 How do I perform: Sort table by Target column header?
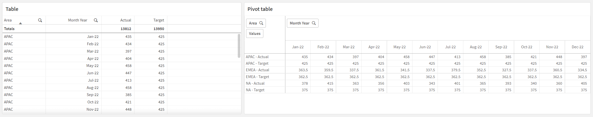pyautogui.click(x=159, y=20)
